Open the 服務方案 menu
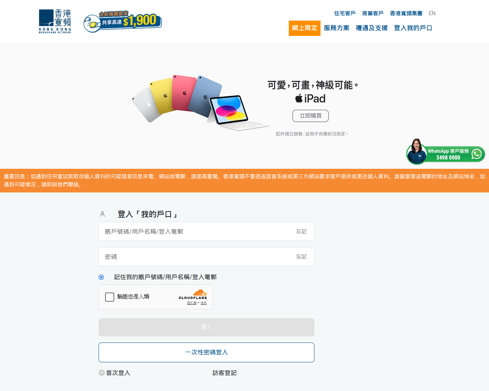Screen dimensions: 489x391 tap(337, 28)
